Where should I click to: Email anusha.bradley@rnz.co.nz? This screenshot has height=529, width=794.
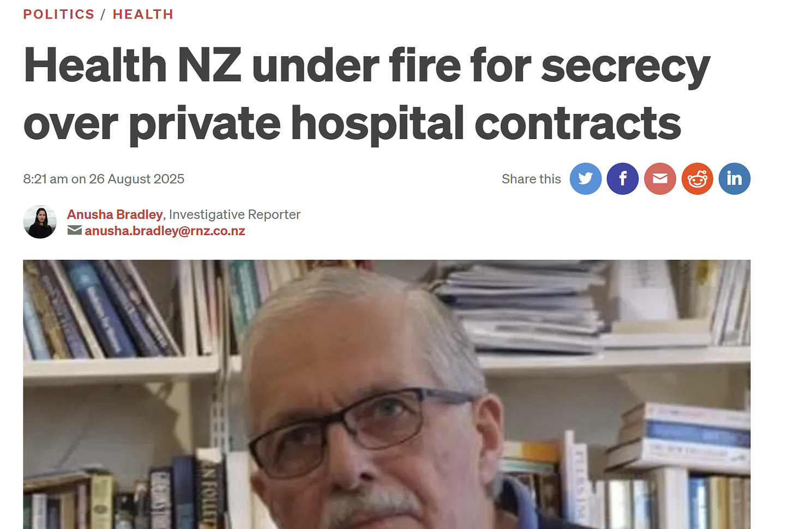point(165,231)
